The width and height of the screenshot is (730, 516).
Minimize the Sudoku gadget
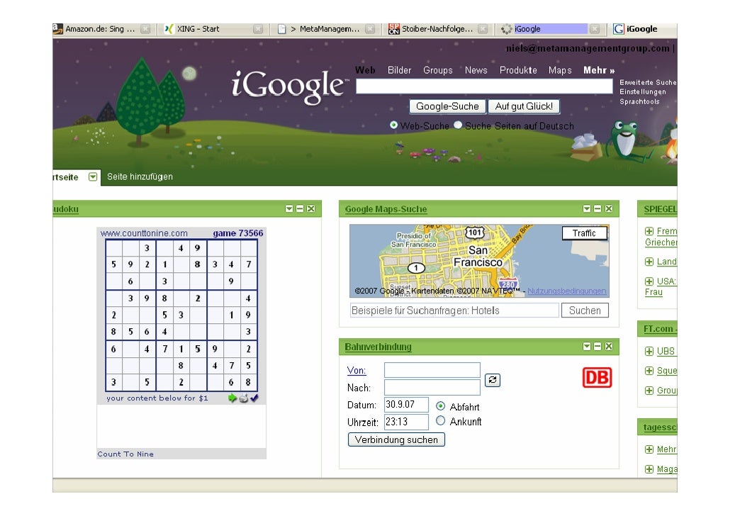(x=300, y=208)
